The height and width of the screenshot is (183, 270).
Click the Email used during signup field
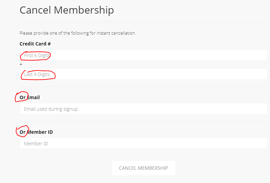(x=144, y=109)
